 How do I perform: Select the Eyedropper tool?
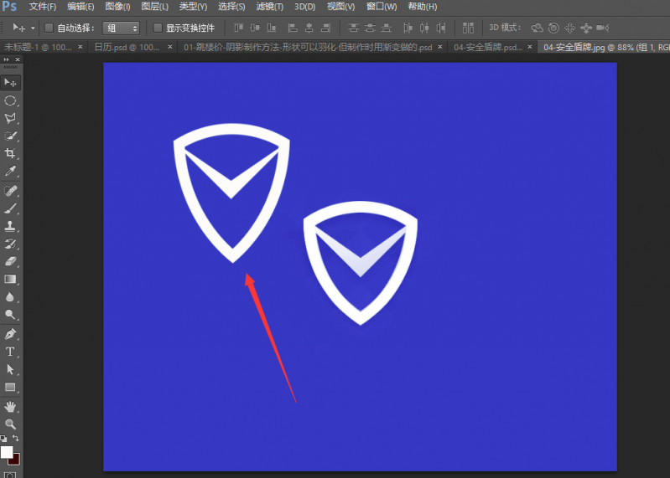pos(10,172)
